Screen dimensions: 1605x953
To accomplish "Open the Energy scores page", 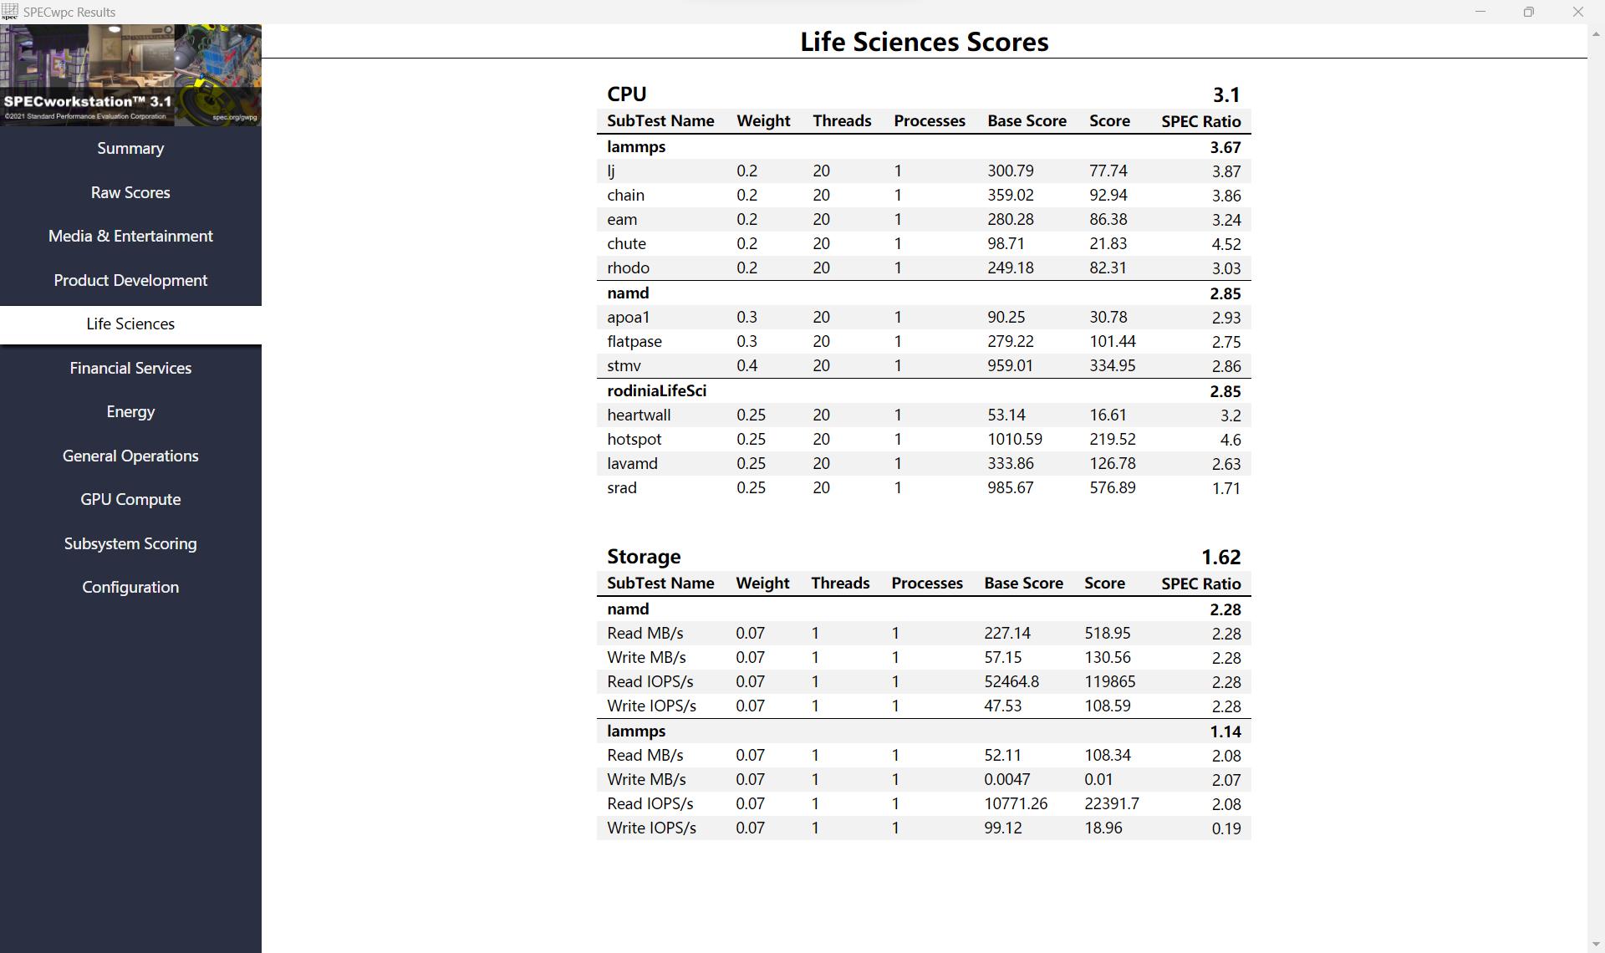I will 130,412.
